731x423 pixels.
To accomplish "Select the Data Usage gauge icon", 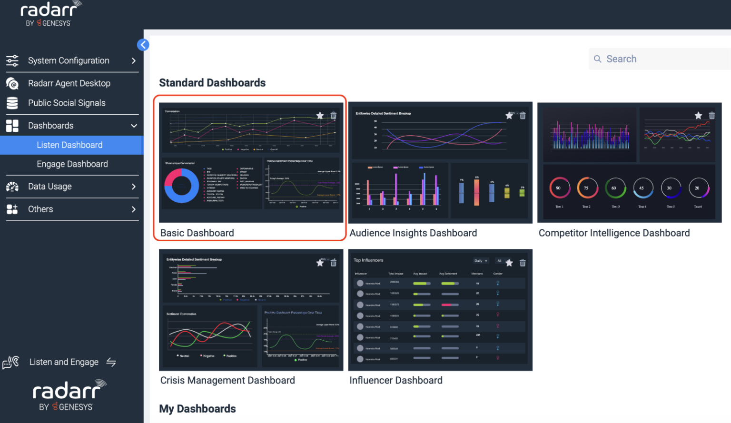I will coord(11,187).
